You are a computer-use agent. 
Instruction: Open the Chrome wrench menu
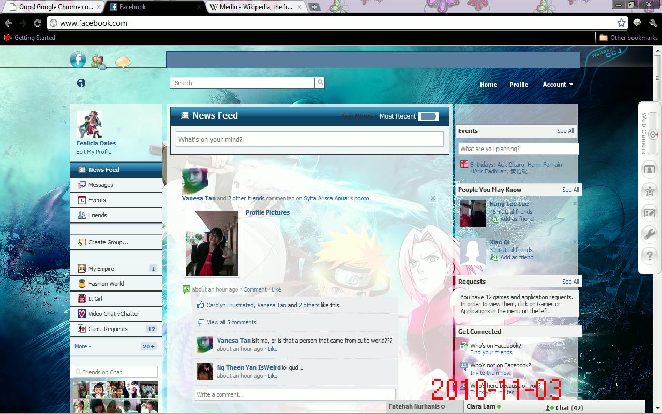(652, 23)
